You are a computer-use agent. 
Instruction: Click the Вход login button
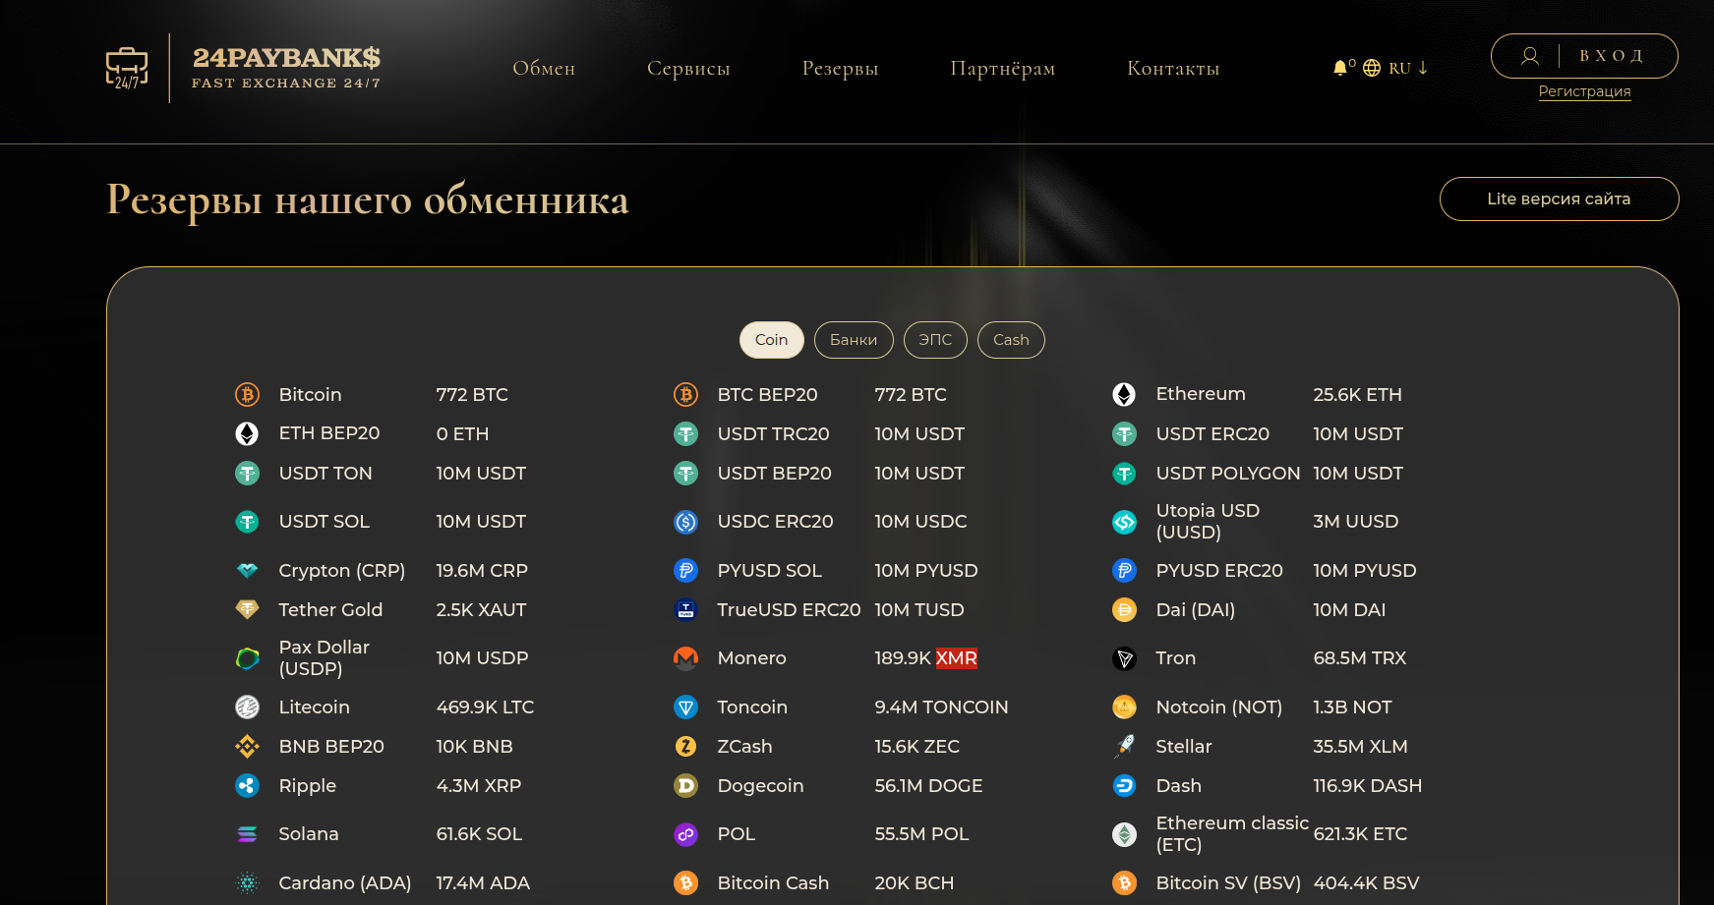coord(1584,56)
